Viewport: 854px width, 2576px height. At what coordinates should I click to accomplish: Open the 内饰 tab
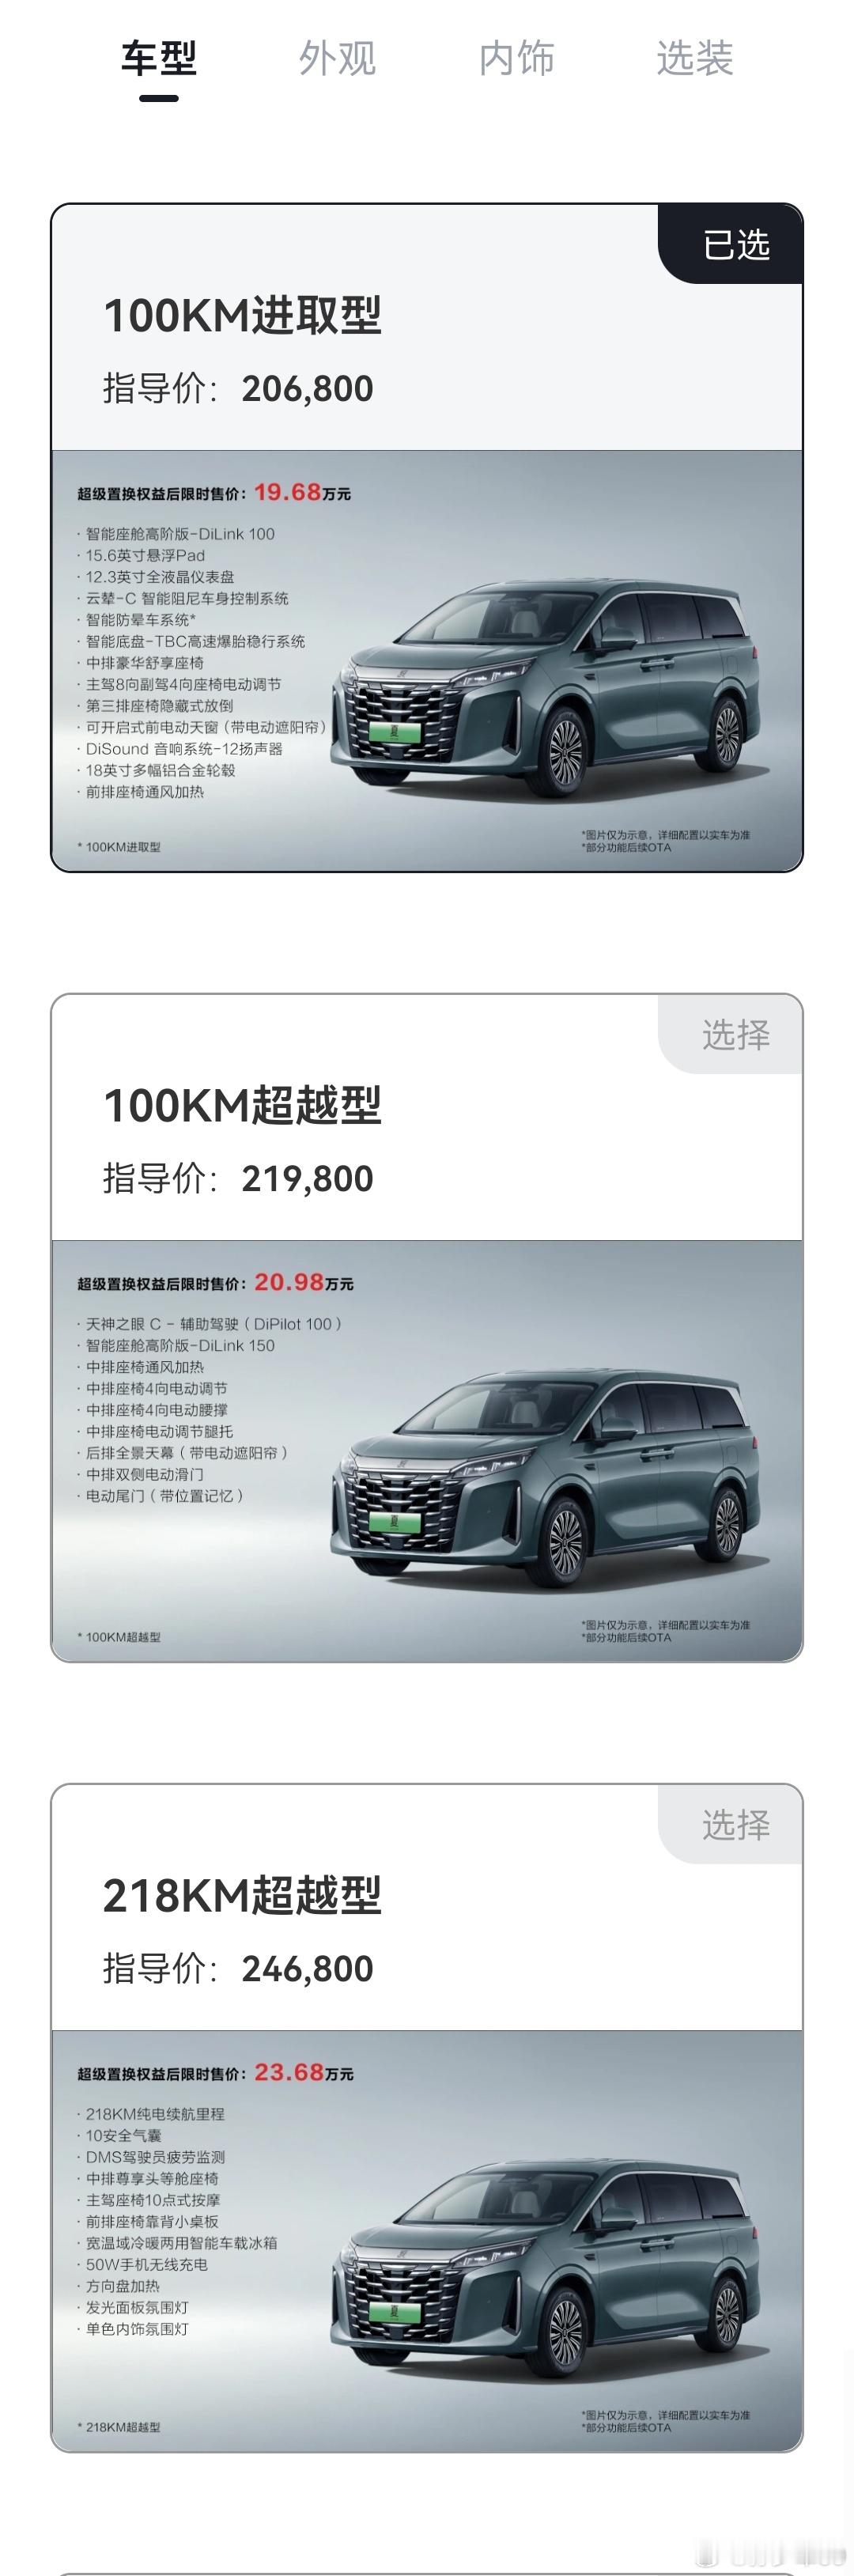516,58
